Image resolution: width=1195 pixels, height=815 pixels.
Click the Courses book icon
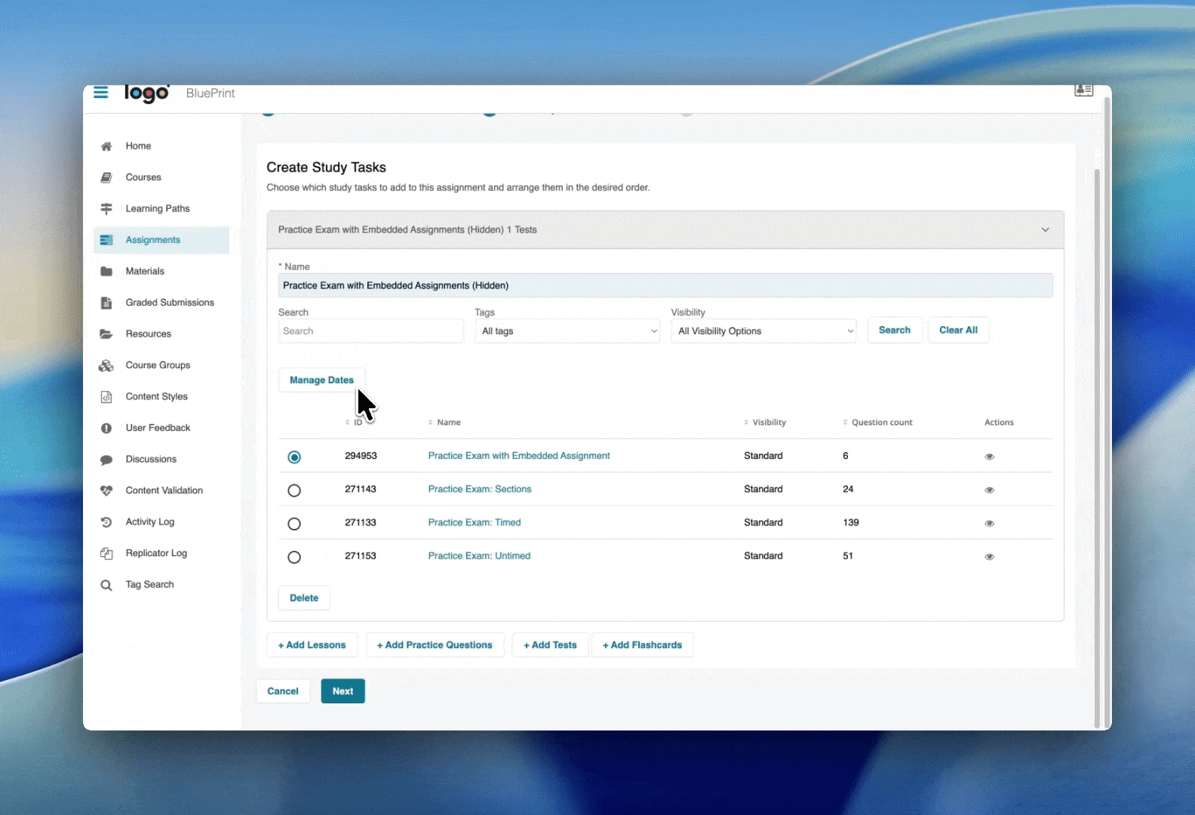click(106, 177)
